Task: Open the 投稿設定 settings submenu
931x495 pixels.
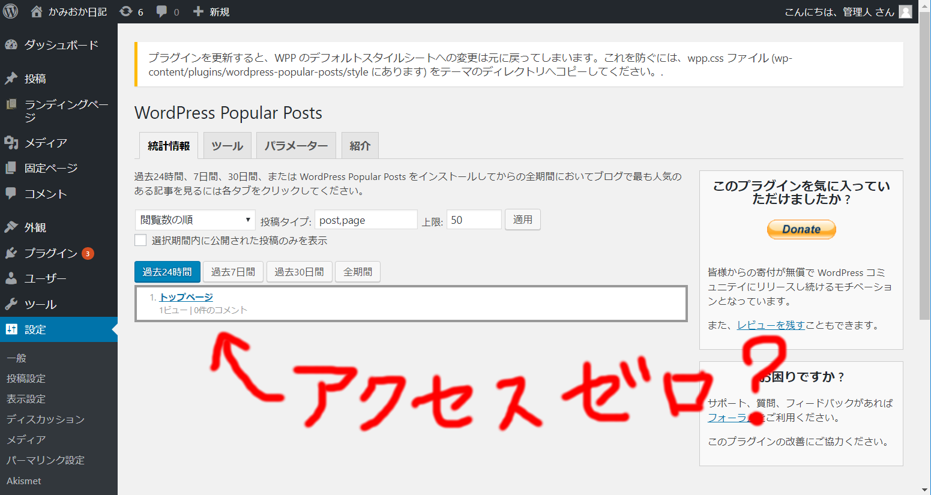Action: pyautogui.click(x=26, y=379)
